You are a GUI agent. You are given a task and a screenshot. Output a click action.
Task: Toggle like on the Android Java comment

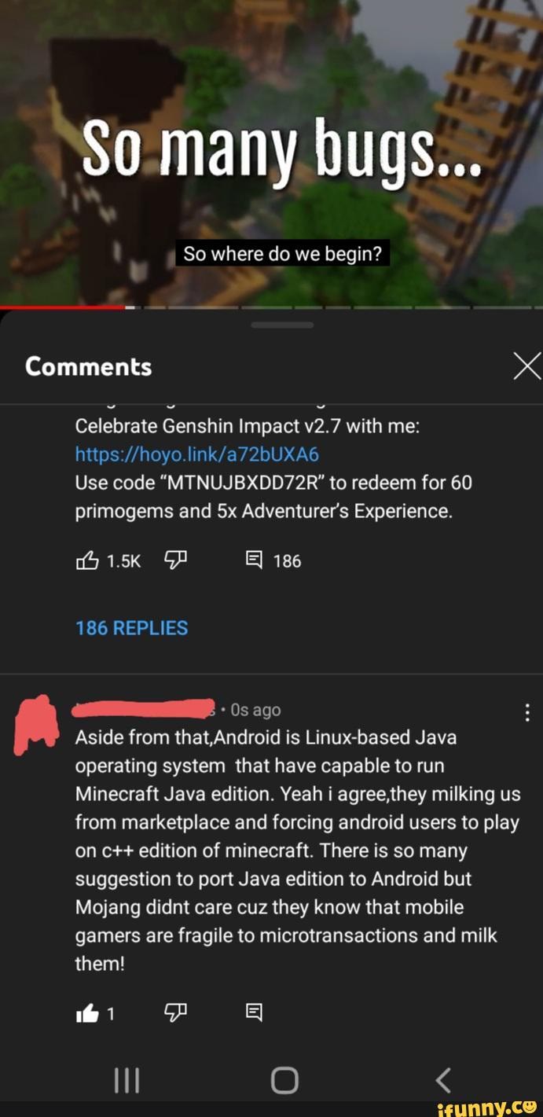pyautogui.click(x=86, y=1014)
